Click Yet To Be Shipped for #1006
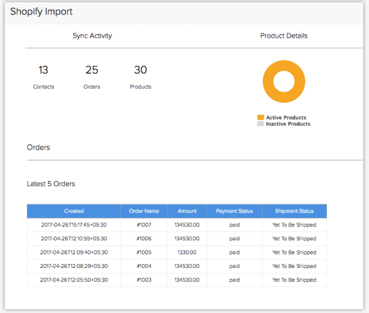369x313 pixels. coord(294,239)
